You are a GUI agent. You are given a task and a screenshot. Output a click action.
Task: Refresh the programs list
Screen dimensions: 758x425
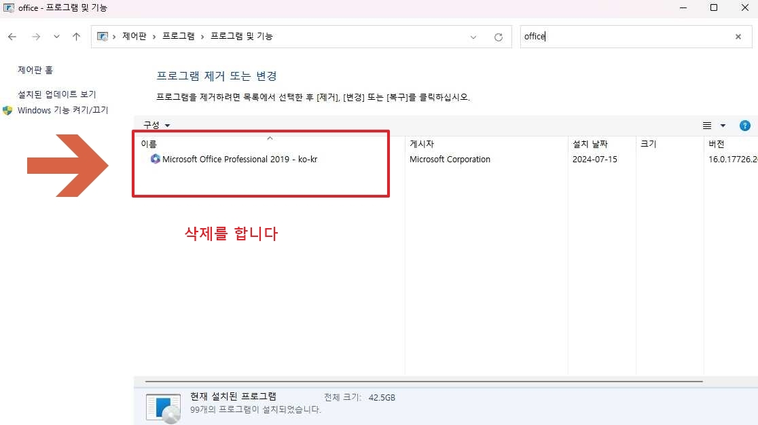tap(499, 37)
